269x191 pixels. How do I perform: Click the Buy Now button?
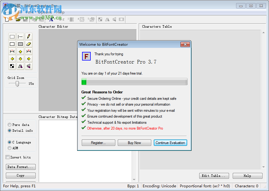[x=134, y=143]
